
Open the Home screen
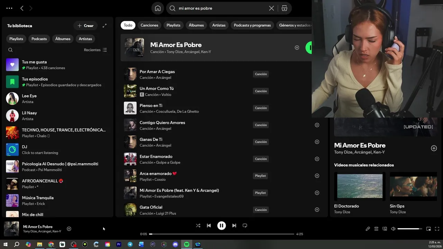tap(158, 8)
